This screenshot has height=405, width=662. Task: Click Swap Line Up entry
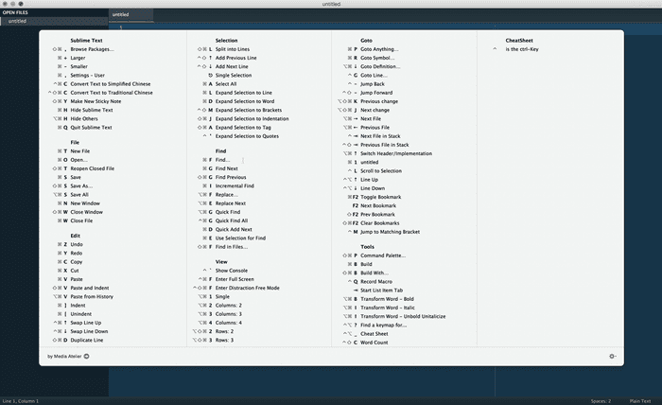86,323
